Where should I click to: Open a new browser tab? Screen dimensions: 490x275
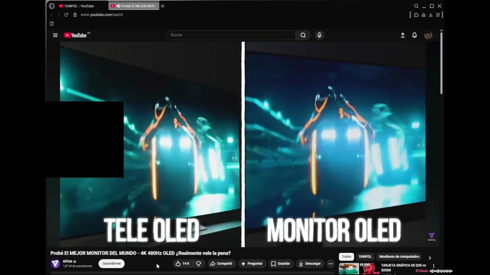[x=163, y=6]
